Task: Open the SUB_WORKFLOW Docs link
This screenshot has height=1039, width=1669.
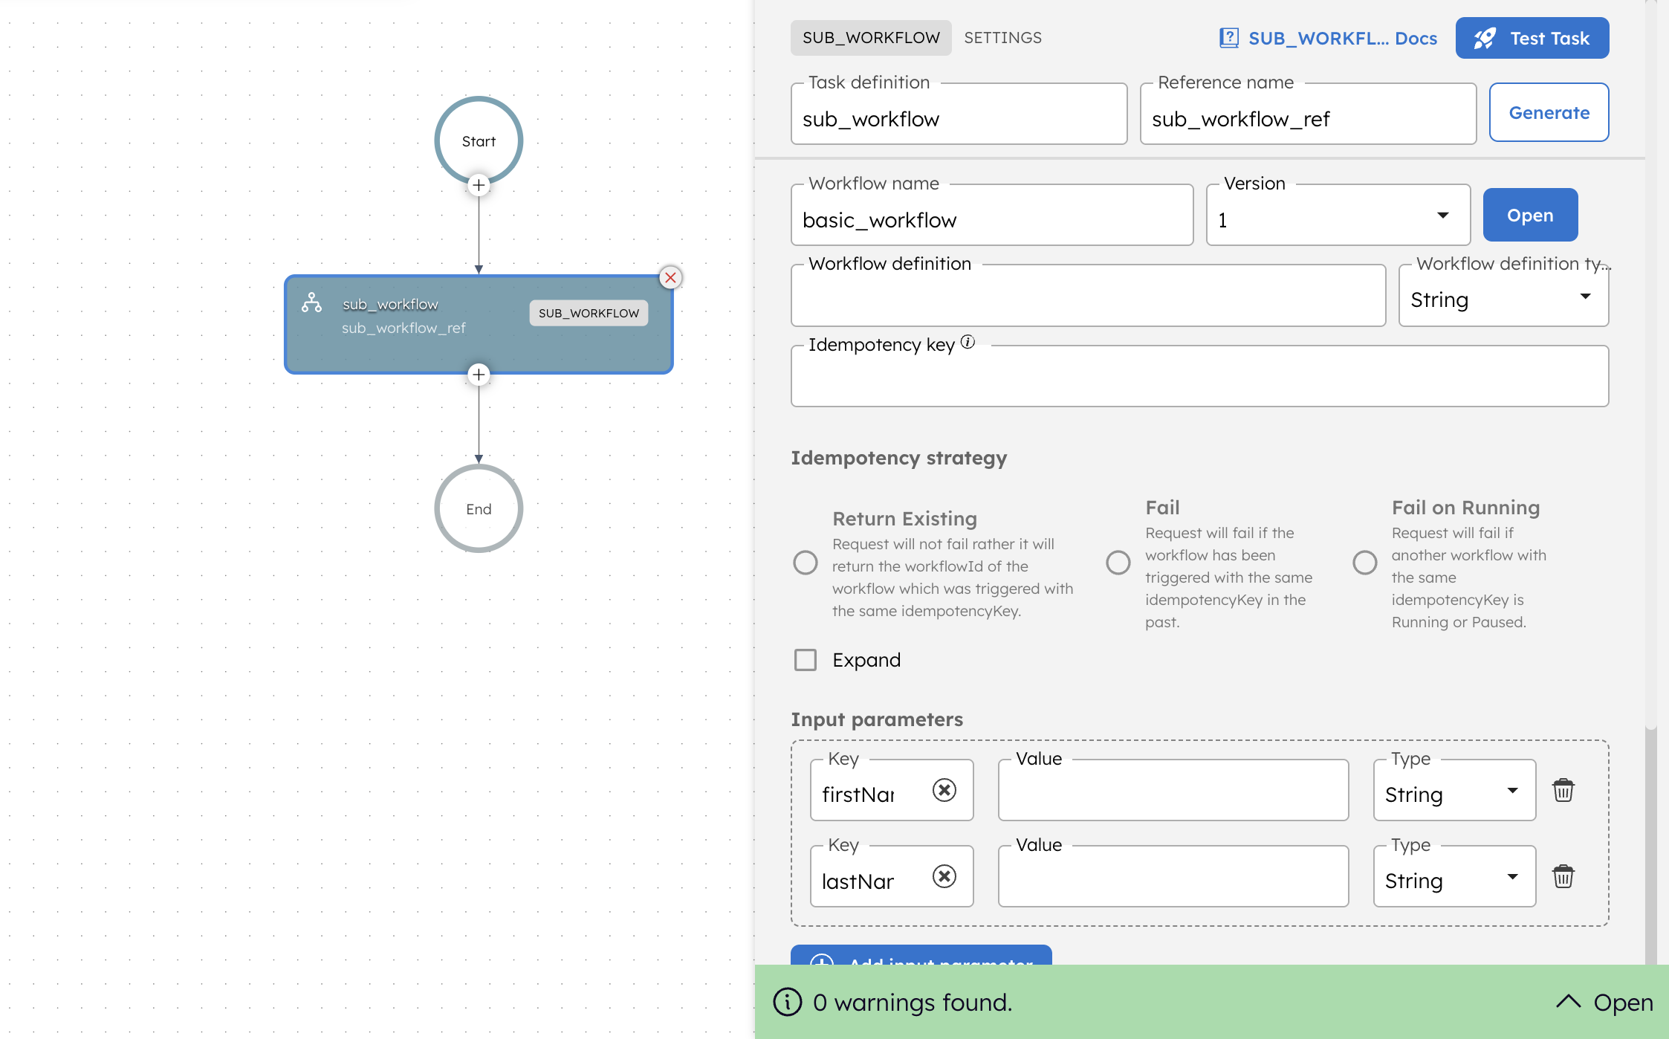Action: coord(1328,38)
